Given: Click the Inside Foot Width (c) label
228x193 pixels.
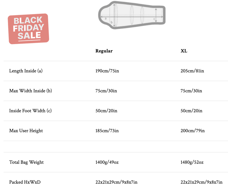Looking at the screenshot, I should [x=30, y=111].
